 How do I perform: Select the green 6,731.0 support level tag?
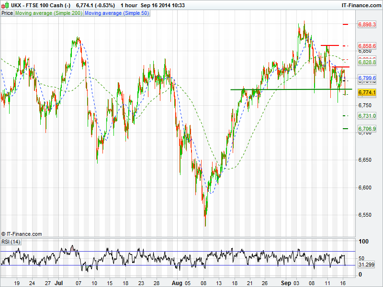point(367,116)
